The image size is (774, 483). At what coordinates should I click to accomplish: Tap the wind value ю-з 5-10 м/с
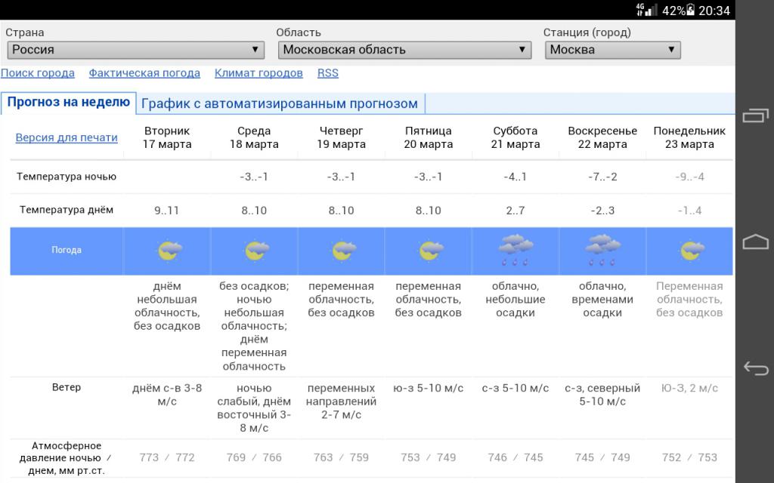click(x=428, y=389)
